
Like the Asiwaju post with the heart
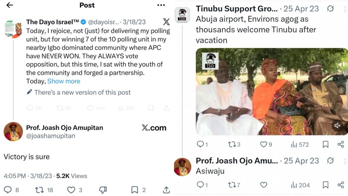(x=263, y=185)
